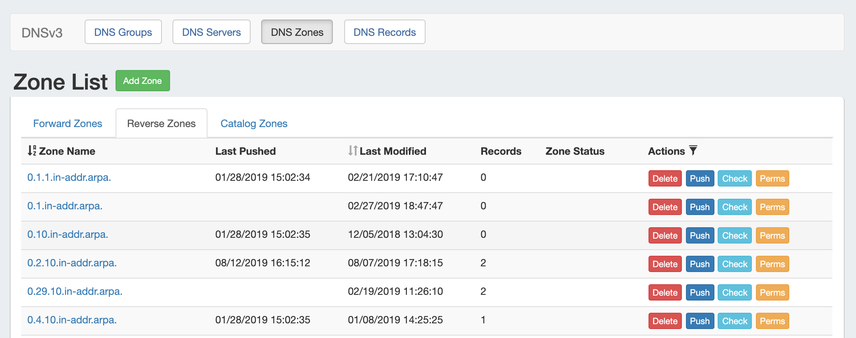The image size is (856, 338).
Task: Select the Reverse Zones tab
Action: point(161,123)
